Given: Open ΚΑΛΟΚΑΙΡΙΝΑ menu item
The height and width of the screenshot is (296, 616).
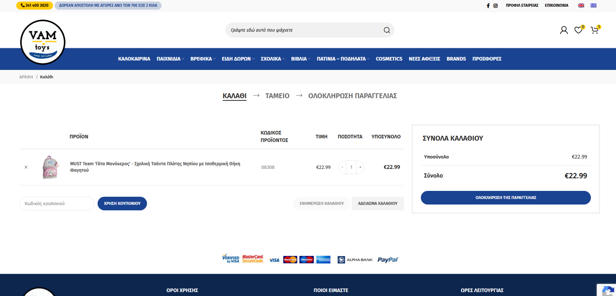Looking at the screenshot, I should pos(134,59).
